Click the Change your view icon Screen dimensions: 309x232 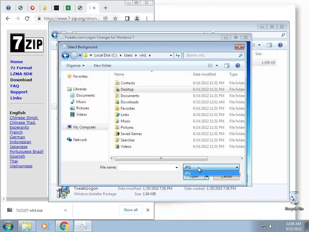coord(210,66)
